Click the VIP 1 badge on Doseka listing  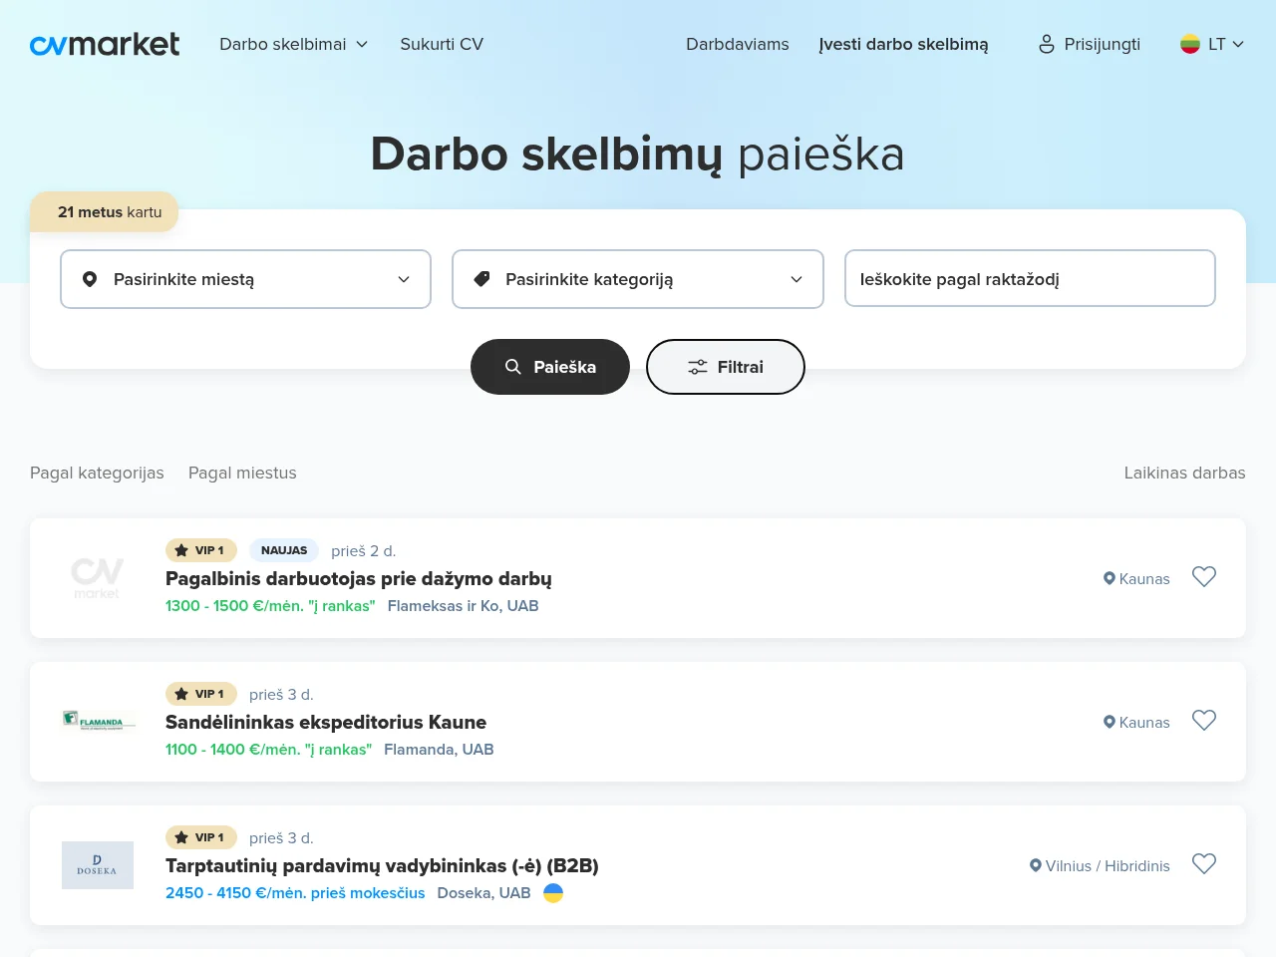tap(201, 837)
